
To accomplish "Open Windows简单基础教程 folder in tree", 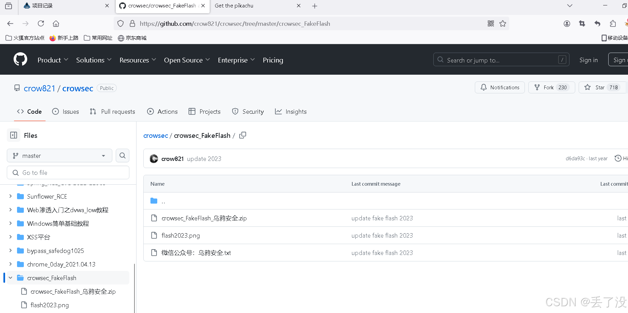I will (x=58, y=223).
